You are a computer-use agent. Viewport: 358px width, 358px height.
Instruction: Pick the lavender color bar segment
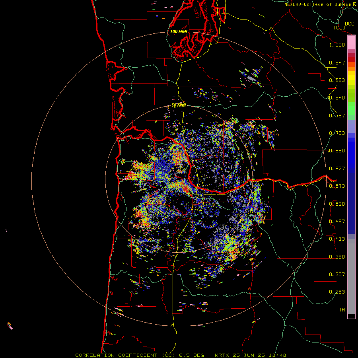(x=351, y=126)
